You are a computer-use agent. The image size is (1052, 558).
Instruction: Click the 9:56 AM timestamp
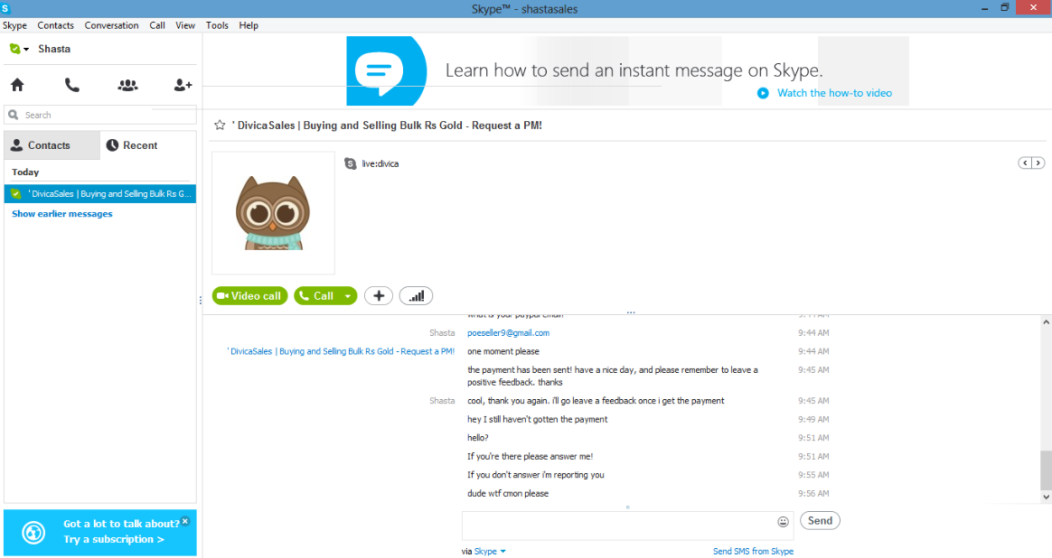click(x=813, y=494)
